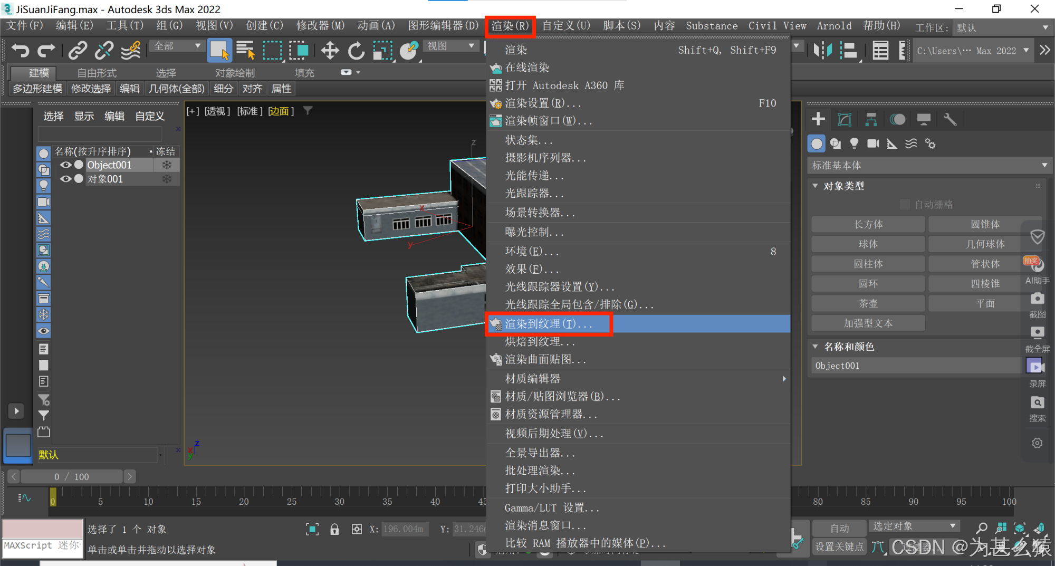Click the Mirror tool icon
1055x566 pixels.
pyautogui.click(x=822, y=51)
